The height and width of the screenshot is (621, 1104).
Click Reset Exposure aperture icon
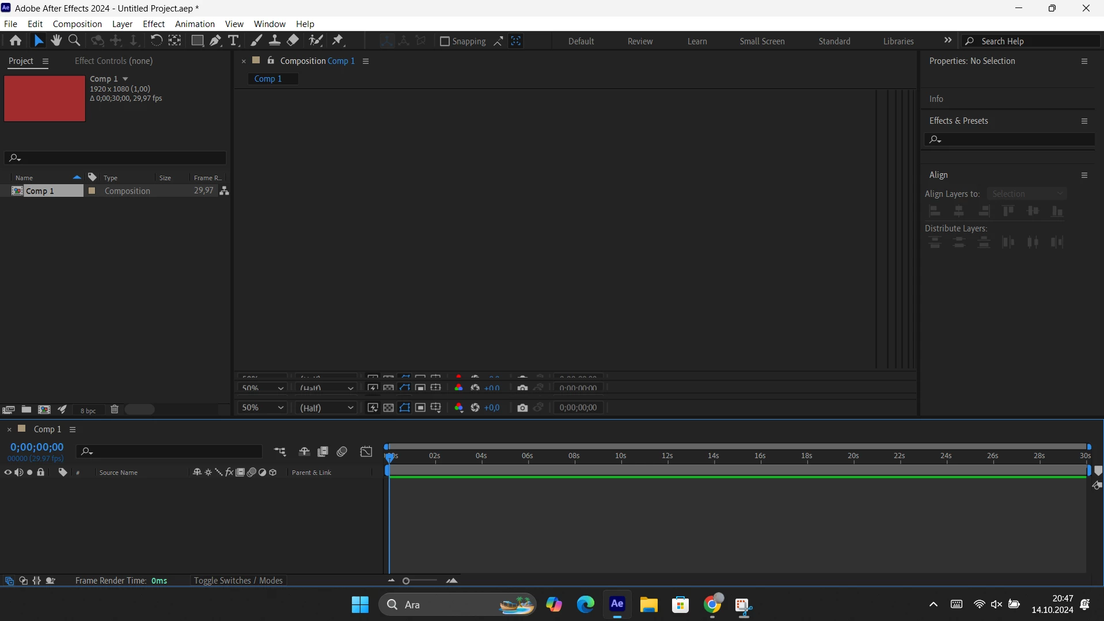pyautogui.click(x=475, y=407)
